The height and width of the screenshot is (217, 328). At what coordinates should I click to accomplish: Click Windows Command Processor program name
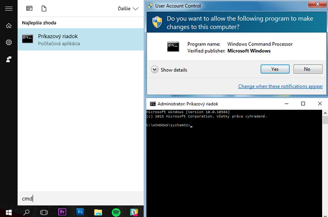(260, 44)
